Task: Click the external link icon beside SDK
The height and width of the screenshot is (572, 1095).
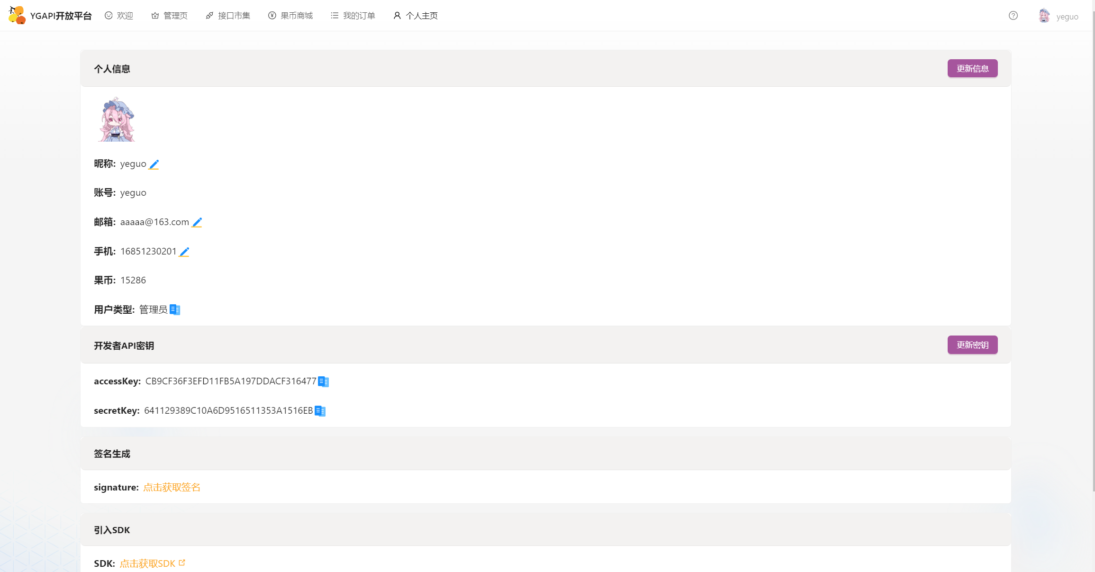Action: (182, 563)
